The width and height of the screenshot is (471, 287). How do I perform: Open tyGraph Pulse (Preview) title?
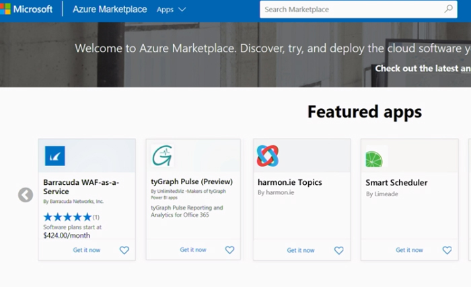(x=192, y=181)
